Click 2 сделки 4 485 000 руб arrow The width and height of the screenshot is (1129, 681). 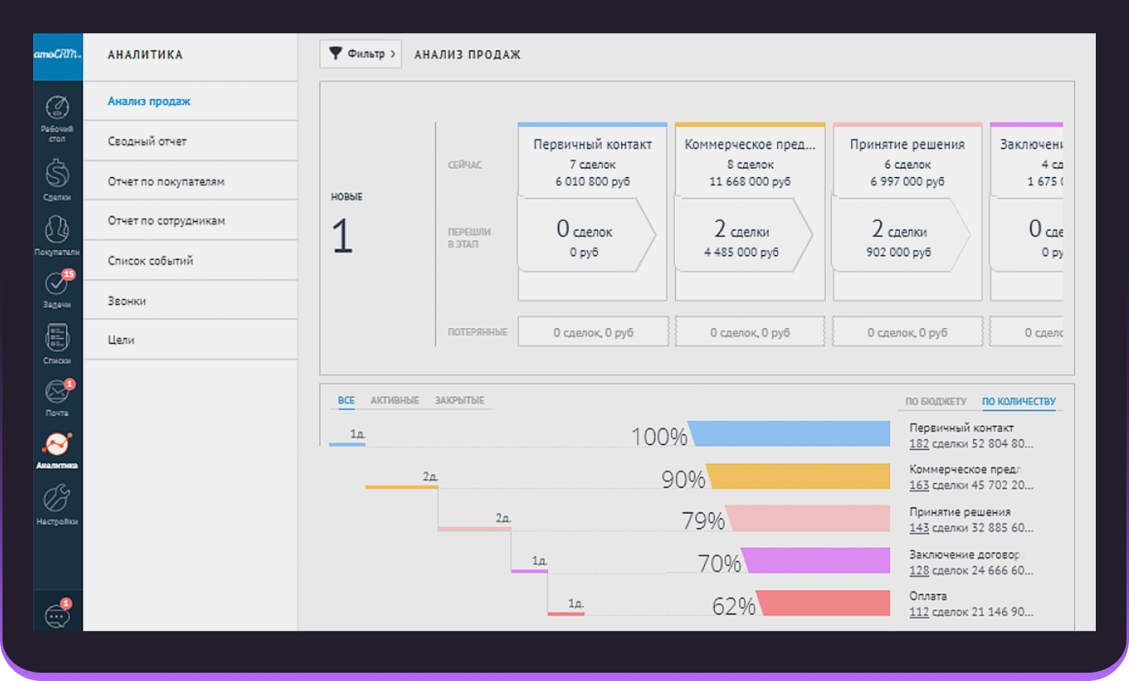743,235
